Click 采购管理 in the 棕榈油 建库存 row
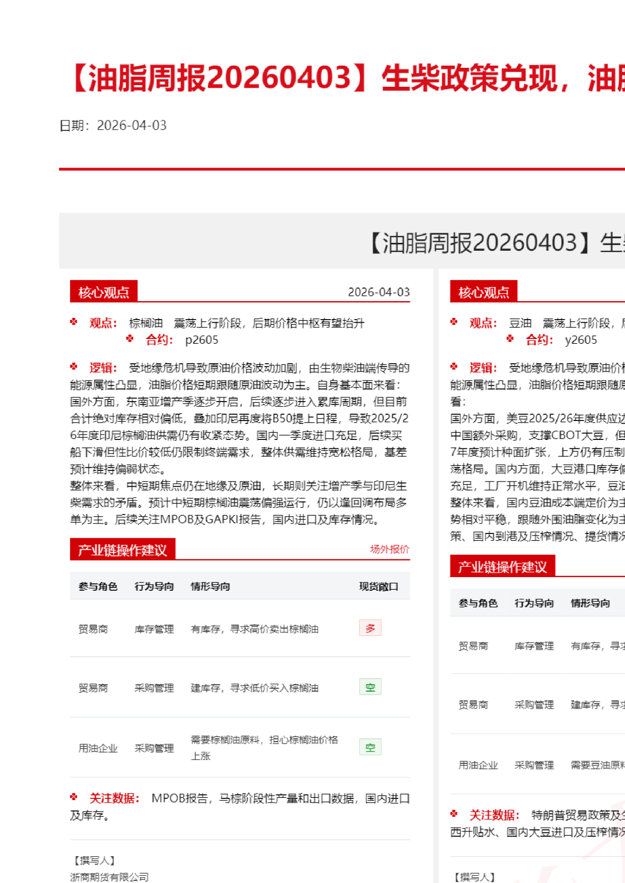625x883 pixels. click(x=154, y=687)
